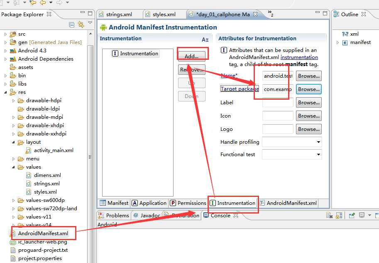This screenshot has width=379, height=263.
Task: Click Display Selected Console monitor icon
Action: tap(362, 215)
